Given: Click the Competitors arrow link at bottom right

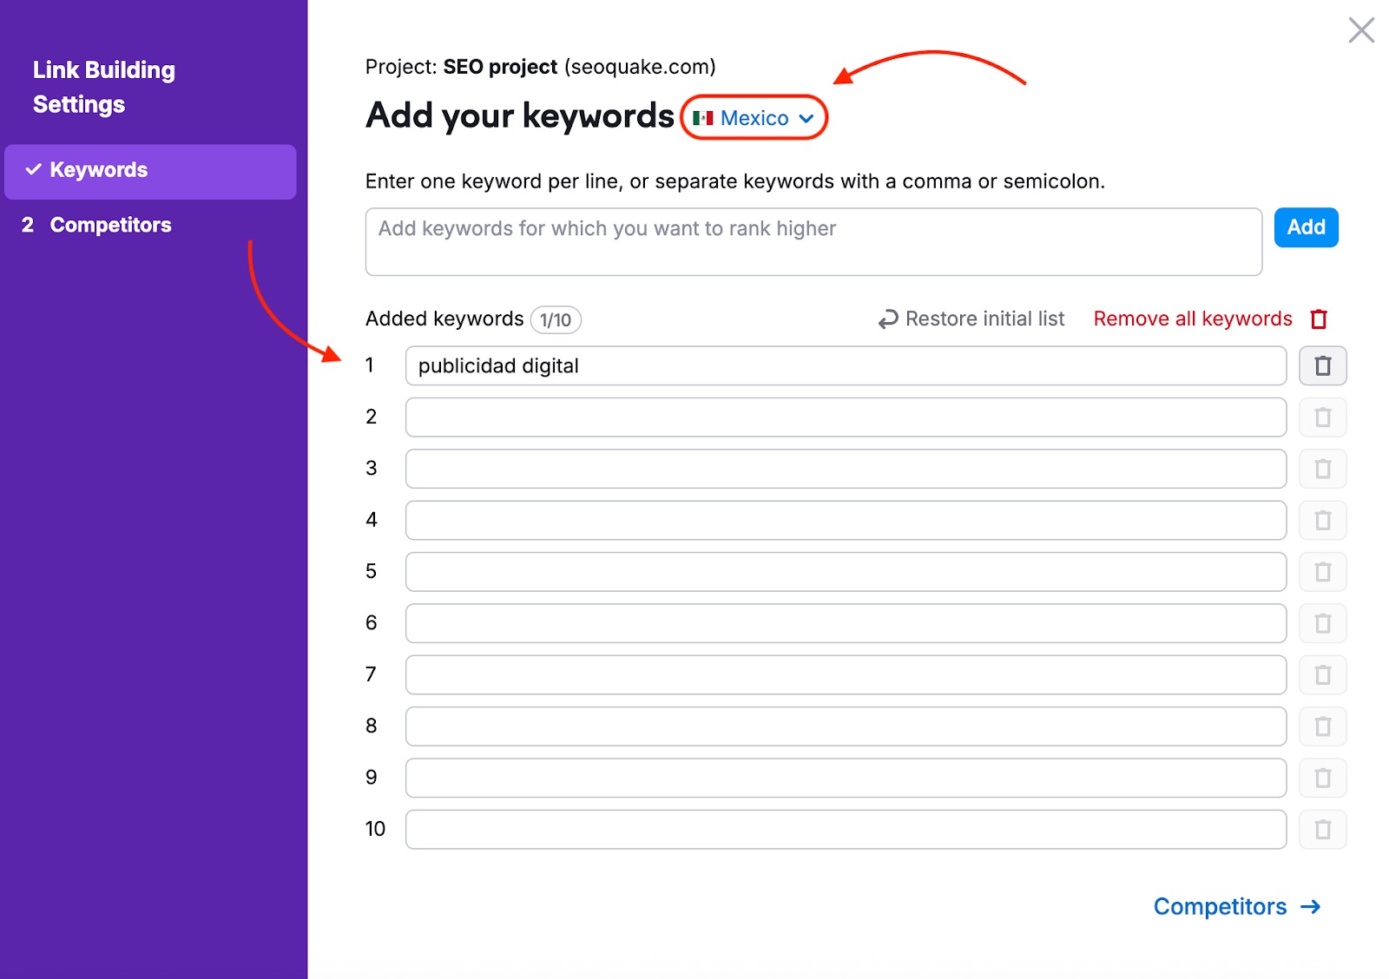Looking at the screenshot, I should (x=1236, y=906).
